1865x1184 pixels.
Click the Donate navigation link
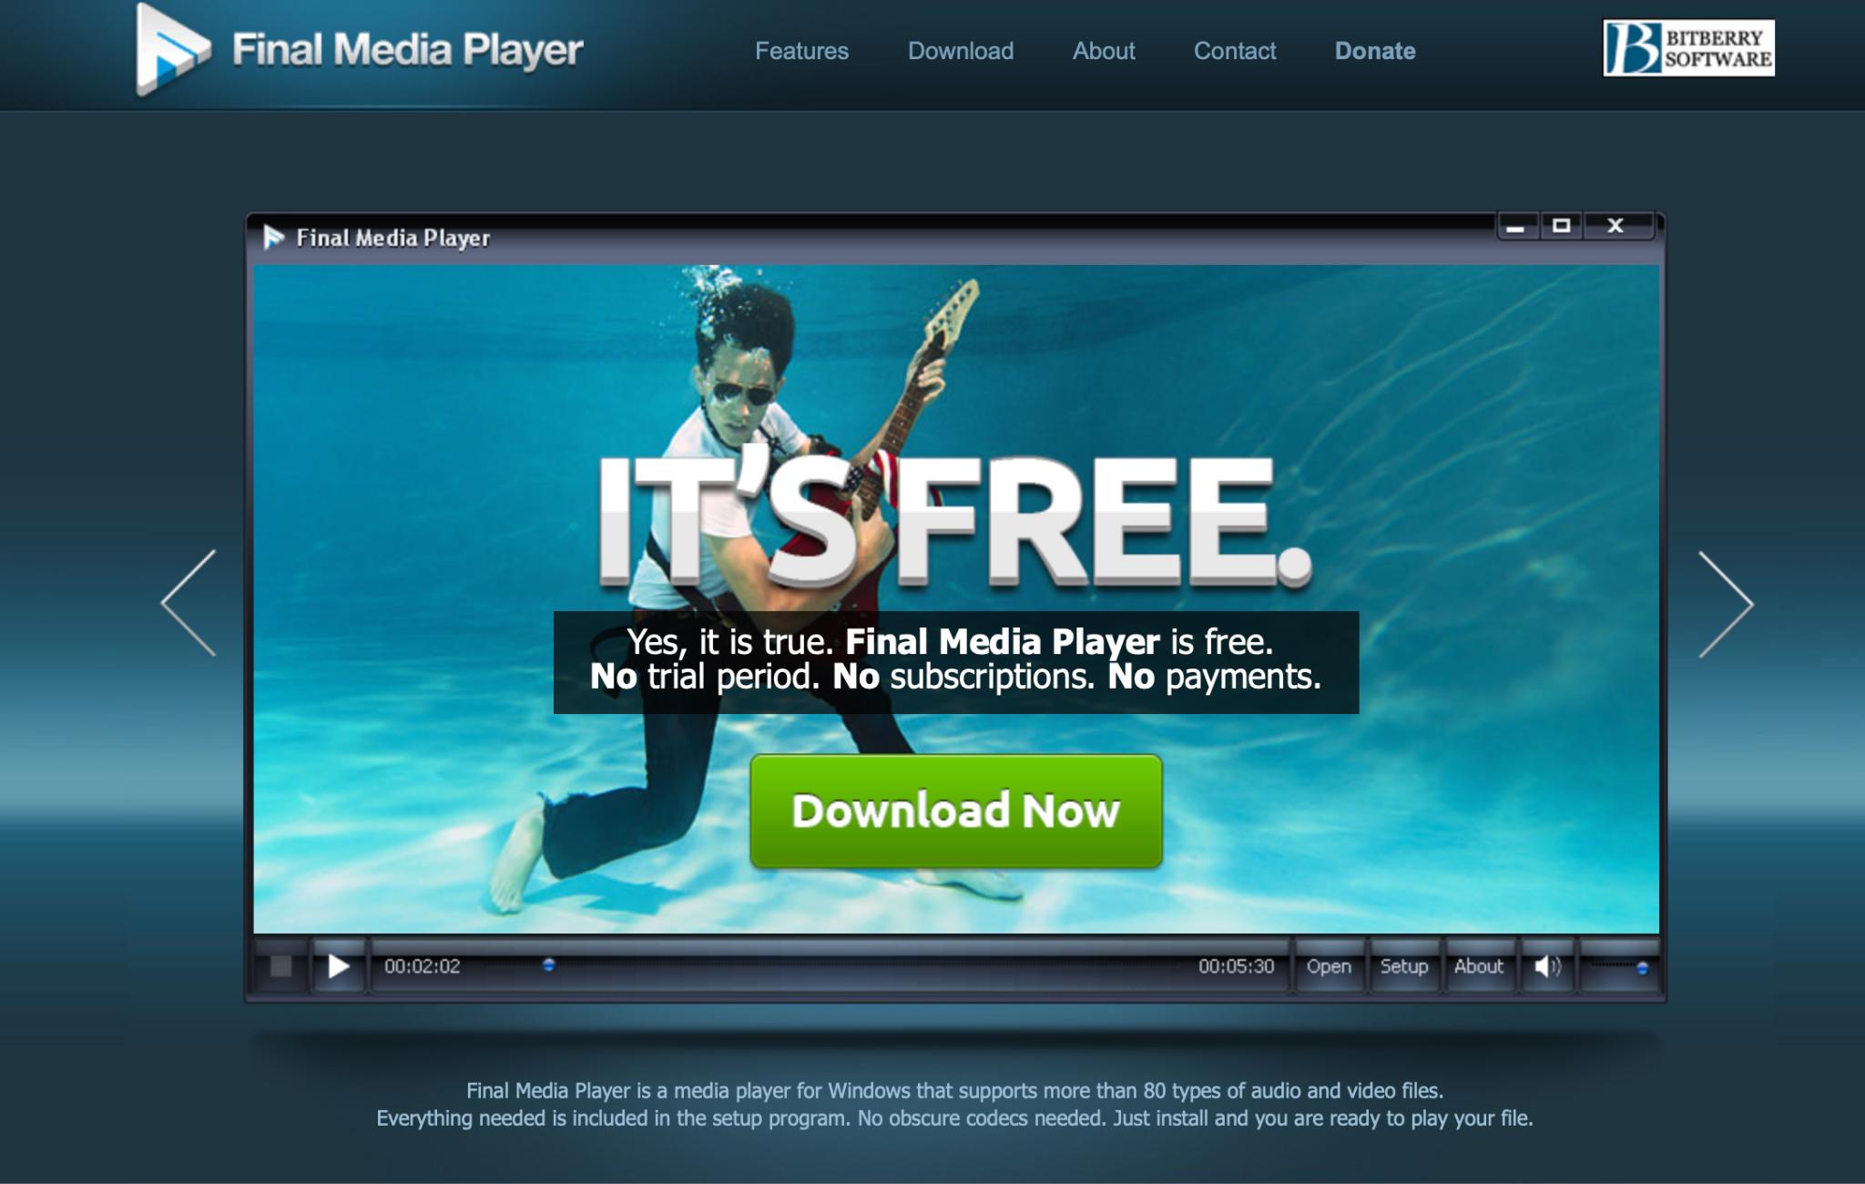pos(1376,50)
